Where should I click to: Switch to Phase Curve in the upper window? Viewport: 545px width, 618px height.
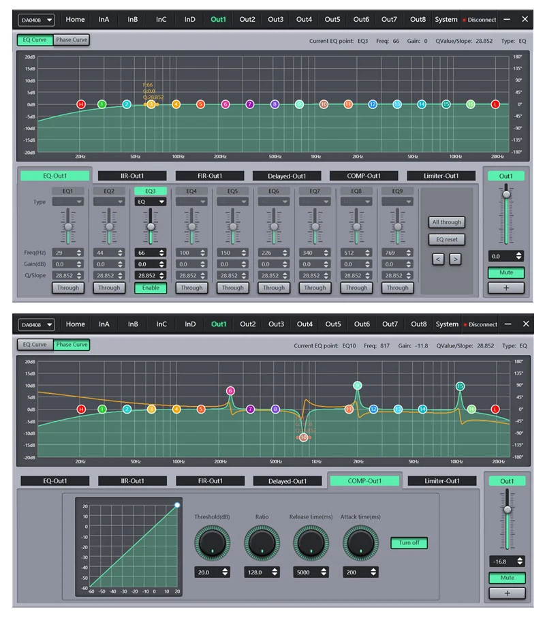click(x=72, y=40)
